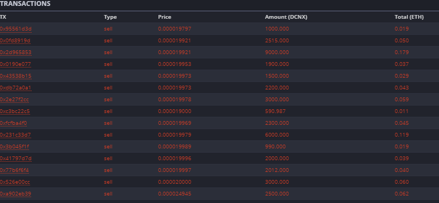Viewport: 439px width, 203px height.
Task: Click the Total (ETH) column header
Action: click(409, 17)
